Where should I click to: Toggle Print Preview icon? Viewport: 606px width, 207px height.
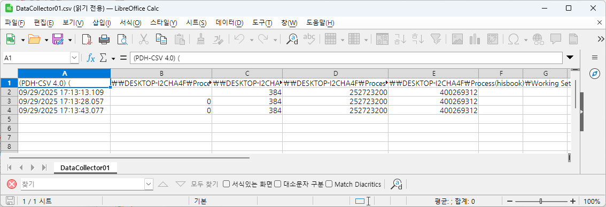122,39
